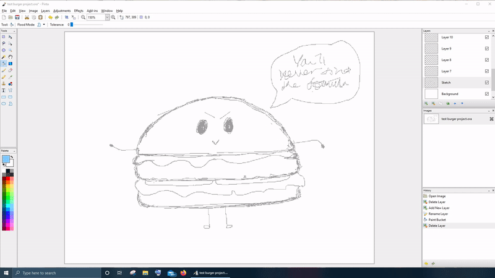Expand the Flood Mode dropdown
The width and height of the screenshot is (495, 278).
tap(44, 25)
